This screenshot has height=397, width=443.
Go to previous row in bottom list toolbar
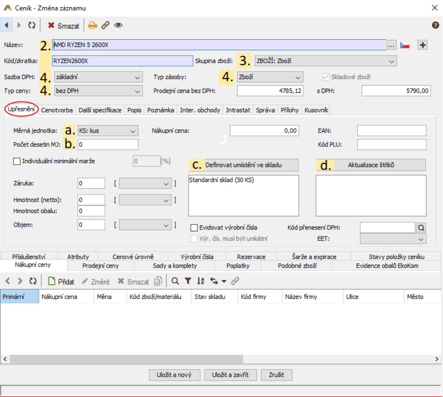pyautogui.click(x=7, y=281)
